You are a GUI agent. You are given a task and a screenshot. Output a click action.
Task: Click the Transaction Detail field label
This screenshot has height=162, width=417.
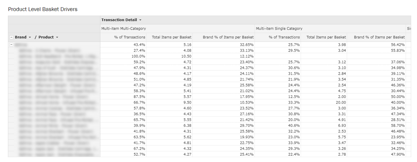(119, 20)
